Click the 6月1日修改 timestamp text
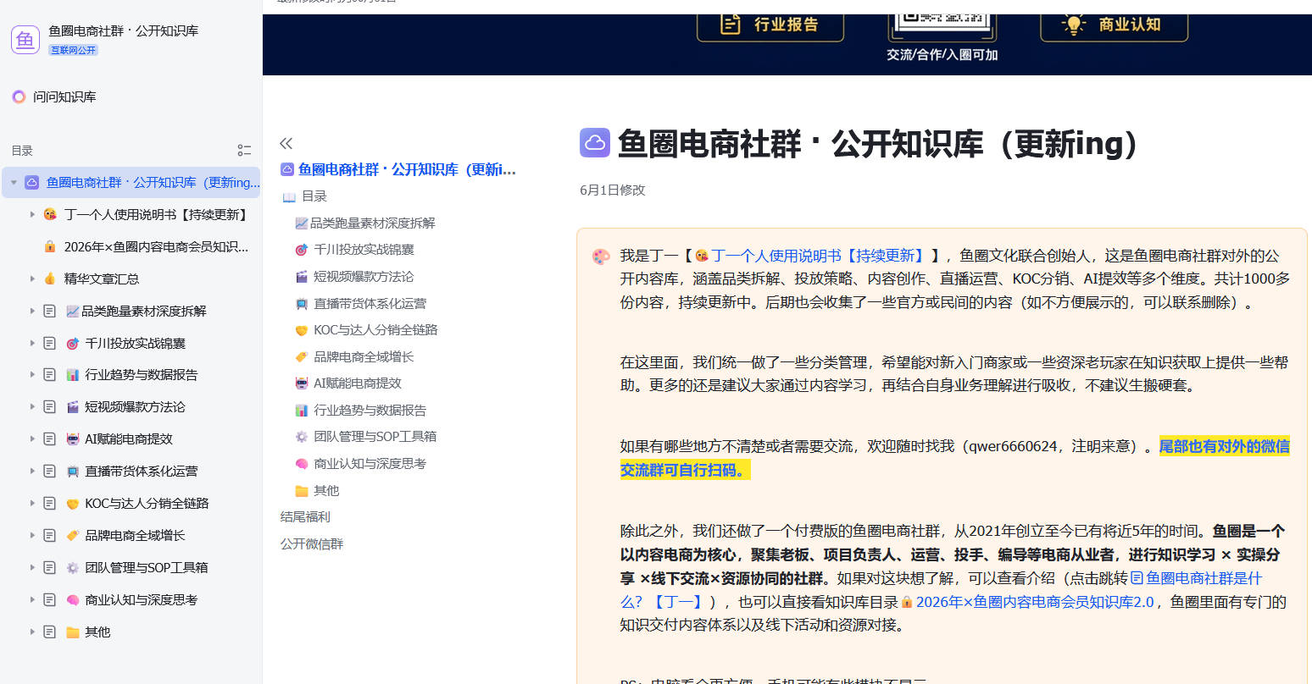 point(613,190)
